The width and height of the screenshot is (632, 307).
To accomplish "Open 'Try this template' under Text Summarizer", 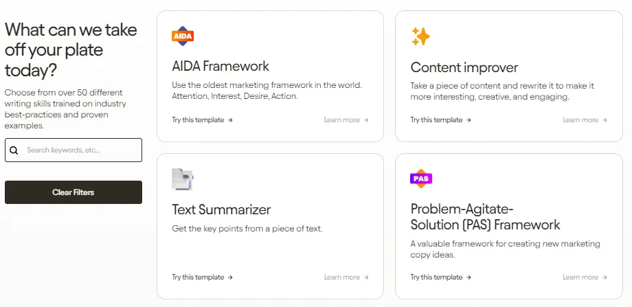I will (x=202, y=277).
